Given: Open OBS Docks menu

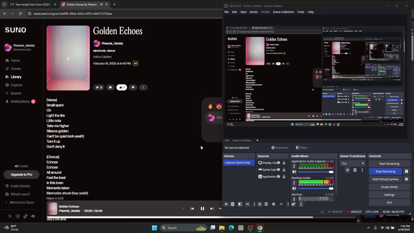Looking at the screenshot, I should pos(254,12).
